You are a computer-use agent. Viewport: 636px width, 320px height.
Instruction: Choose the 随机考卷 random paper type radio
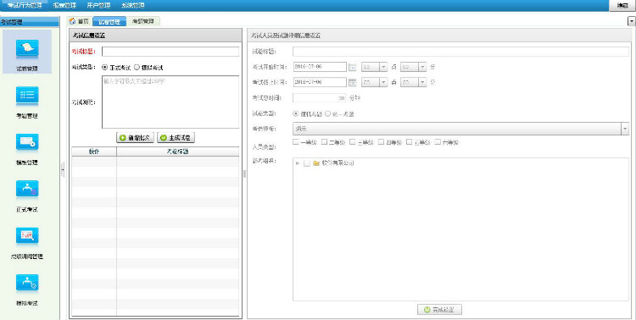pyautogui.click(x=295, y=113)
